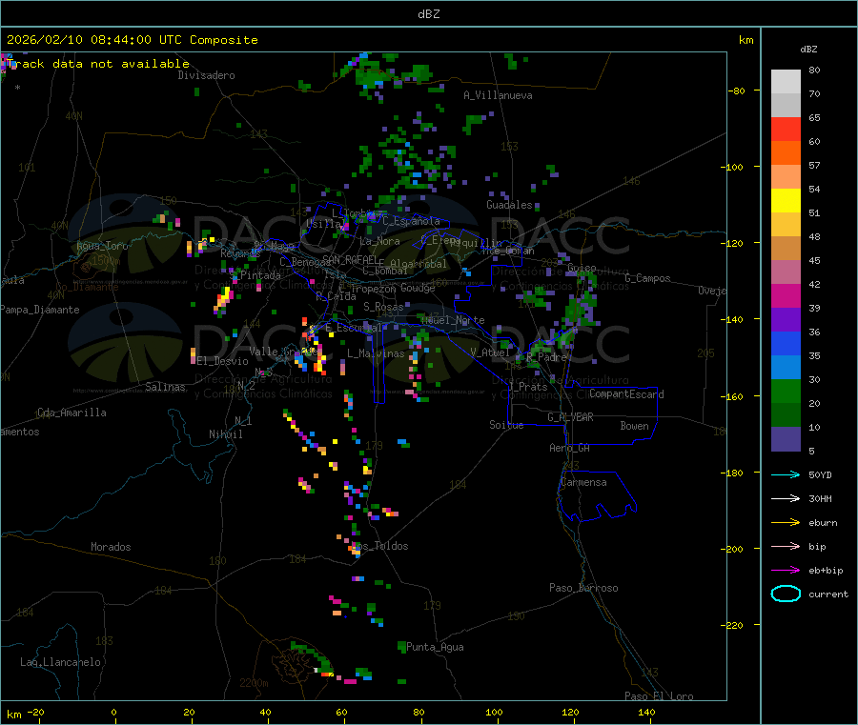The height and width of the screenshot is (725, 858).
Task: Click the Paso_El_Loro map label
Action: pos(659,696)
